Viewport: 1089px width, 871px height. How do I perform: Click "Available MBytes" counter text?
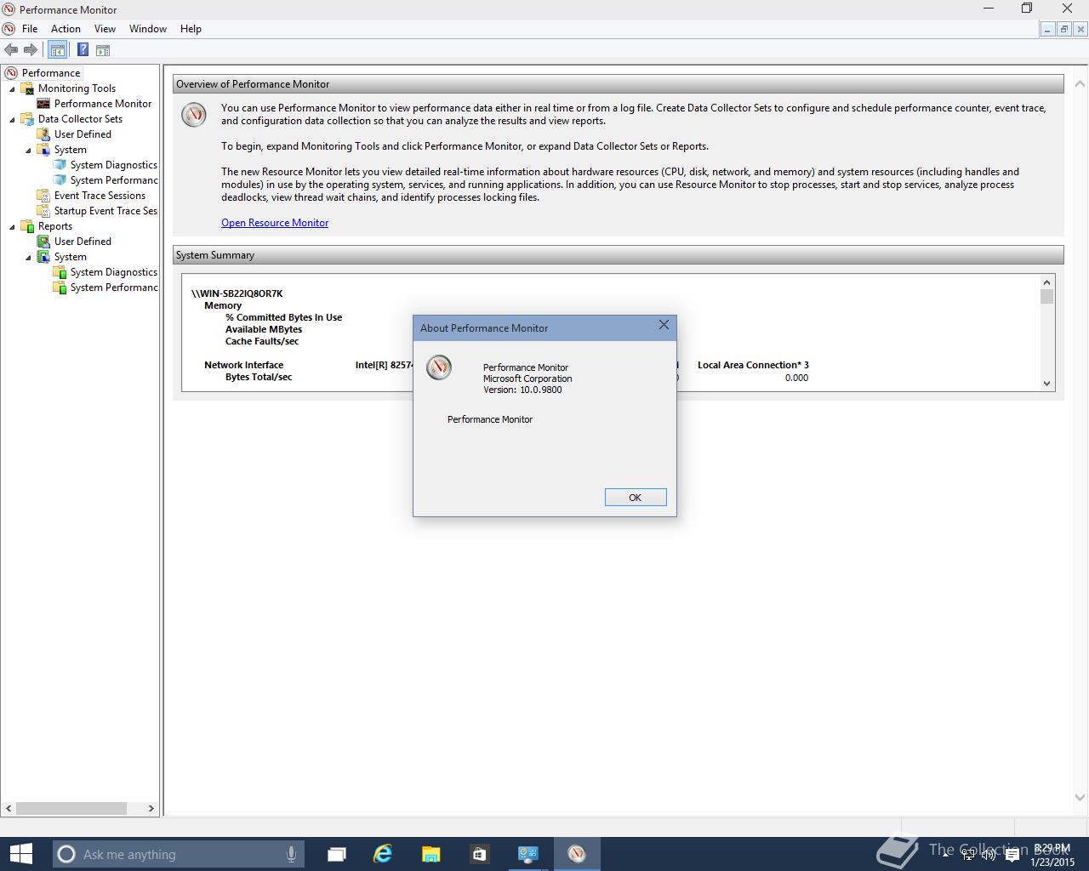(x=264, y=329)
